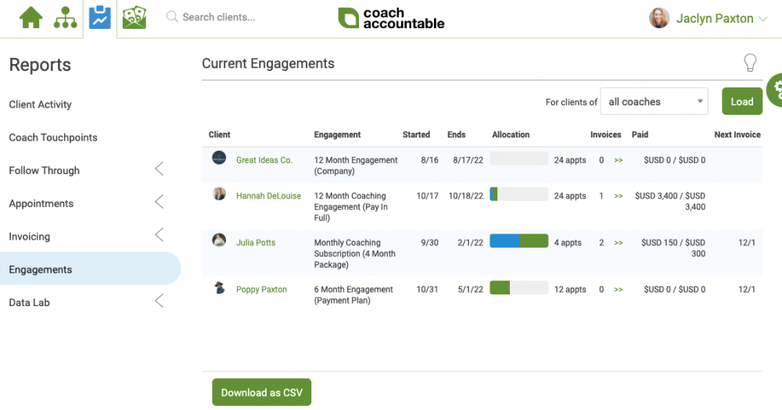Click Download as CSV

(x=261, y=392)
